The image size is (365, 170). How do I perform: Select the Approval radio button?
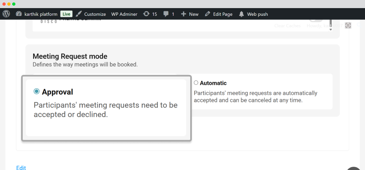point(36,91)
